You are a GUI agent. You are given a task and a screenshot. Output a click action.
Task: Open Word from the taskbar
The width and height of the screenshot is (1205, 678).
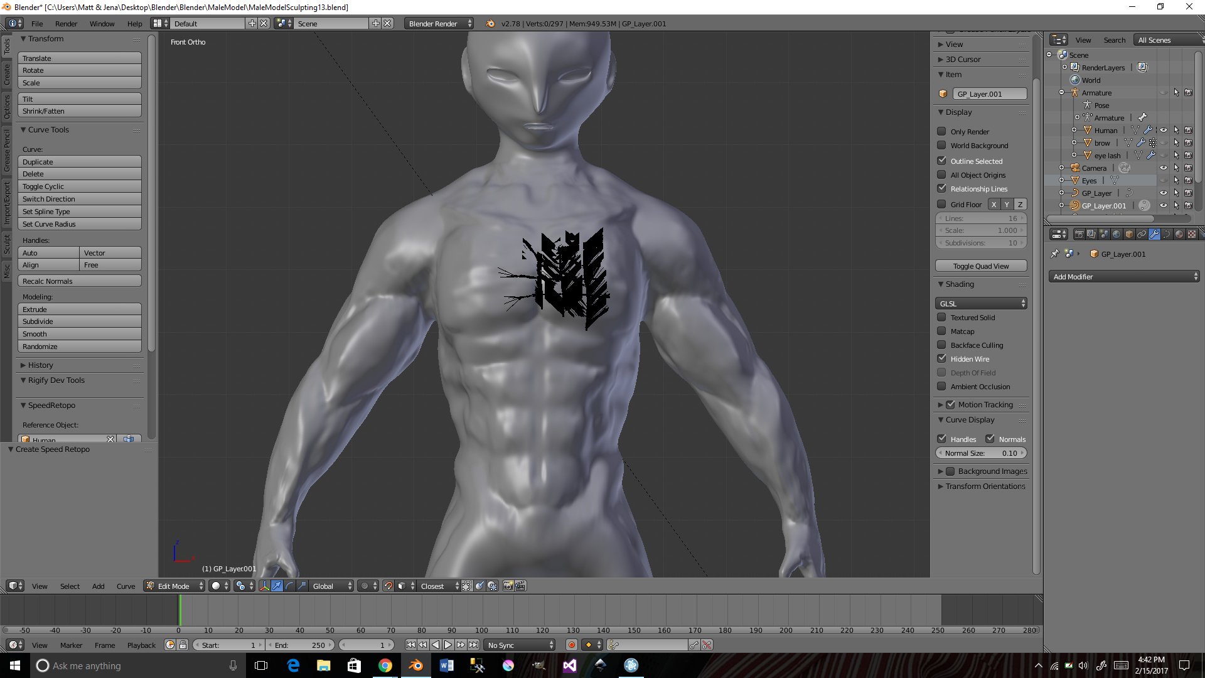click(x=447, y=665)
